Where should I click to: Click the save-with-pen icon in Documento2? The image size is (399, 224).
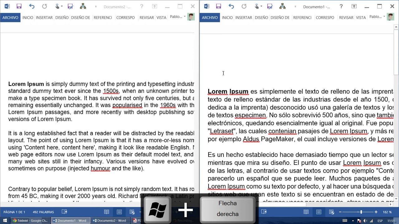(70, 6)
